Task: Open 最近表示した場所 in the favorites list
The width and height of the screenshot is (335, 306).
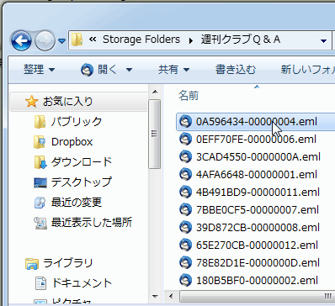Action: (92, 223)
